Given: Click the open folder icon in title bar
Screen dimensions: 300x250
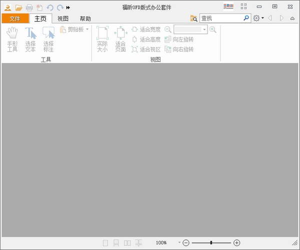Looking at the screenshot, I should click(18, 7).
